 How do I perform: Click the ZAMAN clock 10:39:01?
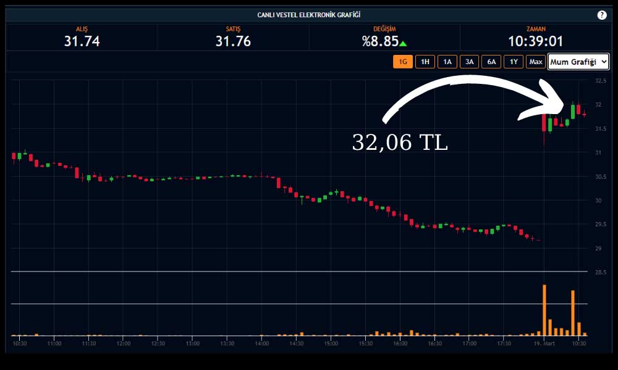(x=536, y=41)
